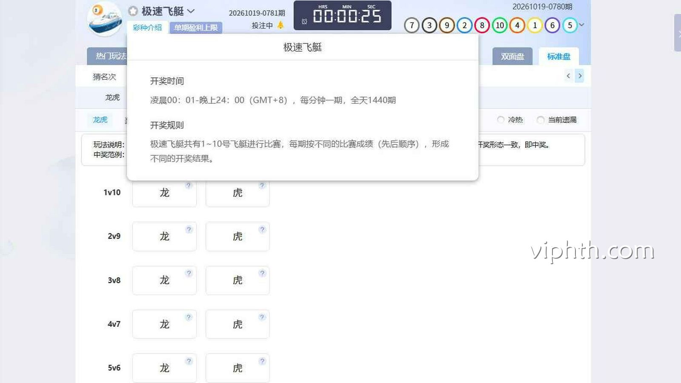Bet 龙 on the 2v9 row

tap(164, 236)
